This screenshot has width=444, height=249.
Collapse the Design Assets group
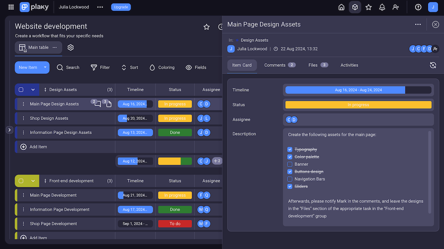33,89
